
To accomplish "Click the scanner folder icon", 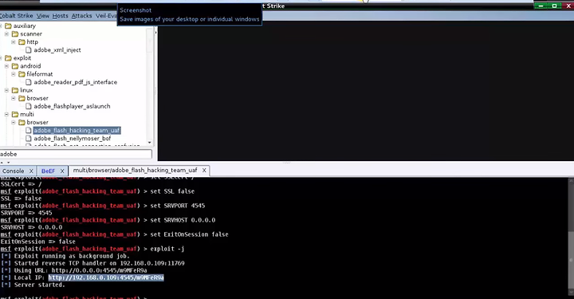I will point(15,34).
